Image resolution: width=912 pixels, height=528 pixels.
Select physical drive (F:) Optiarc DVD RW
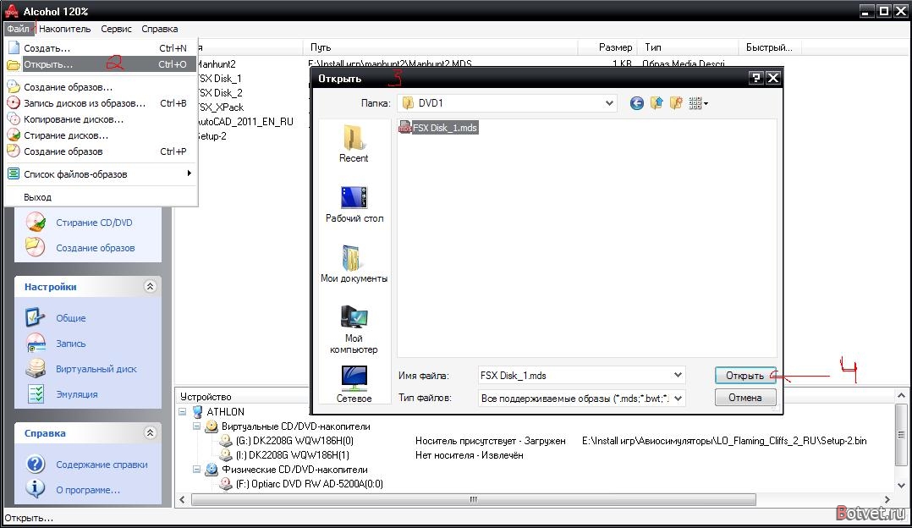tap(309, 483)
